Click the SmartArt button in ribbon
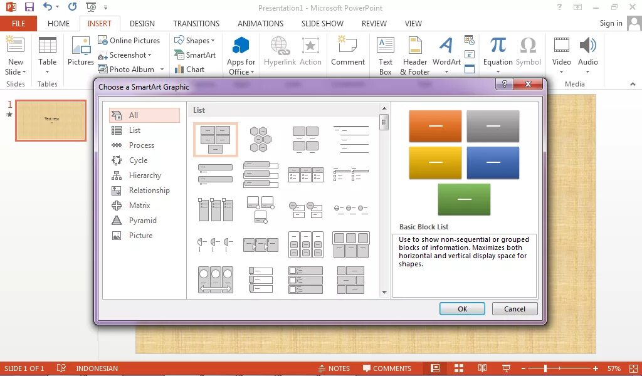642x376 pixels. 195,55
